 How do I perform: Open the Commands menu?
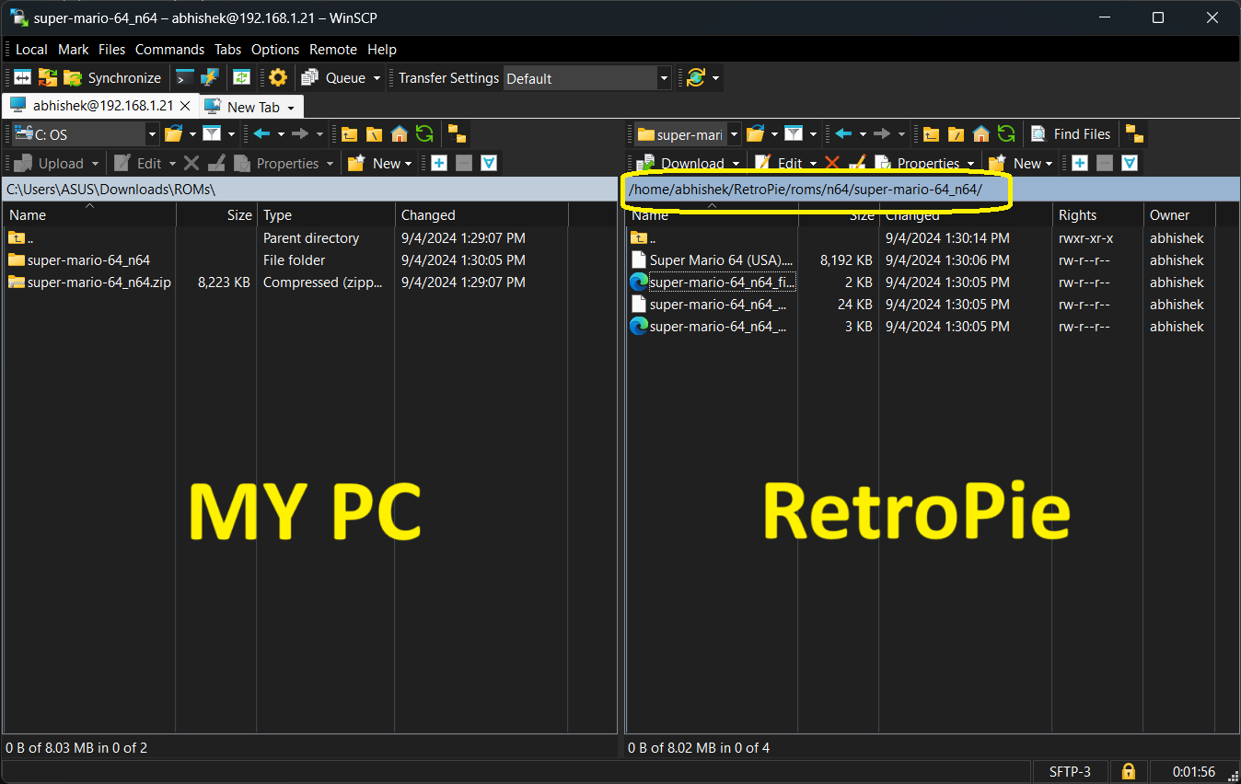(x=169, y=50)
